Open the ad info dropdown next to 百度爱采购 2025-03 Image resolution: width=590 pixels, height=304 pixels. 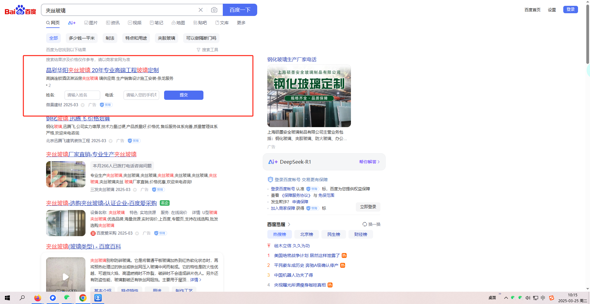tap(137, 233)
